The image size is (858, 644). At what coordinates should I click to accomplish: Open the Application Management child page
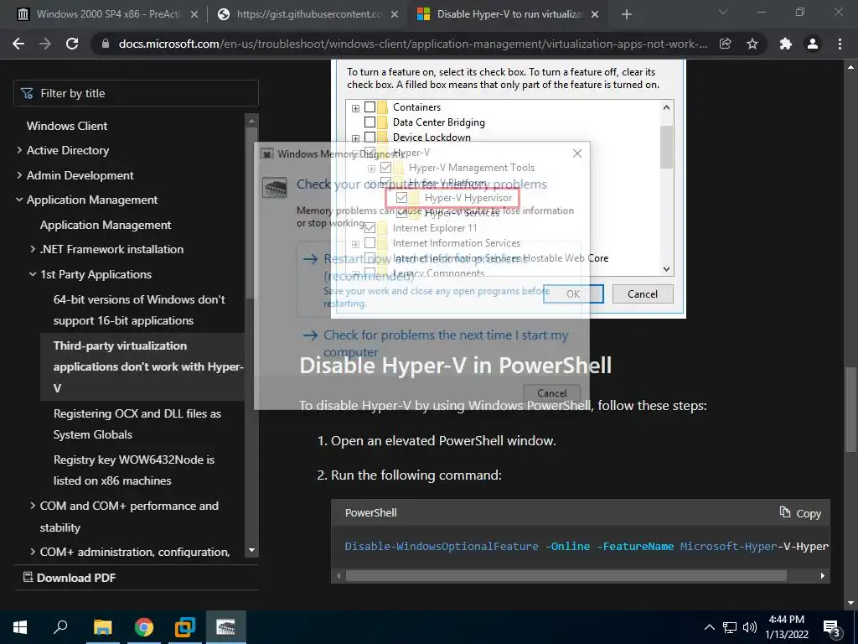point(106,225)
